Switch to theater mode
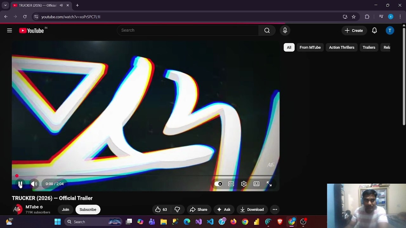406x228 pixels. point(256,184)
